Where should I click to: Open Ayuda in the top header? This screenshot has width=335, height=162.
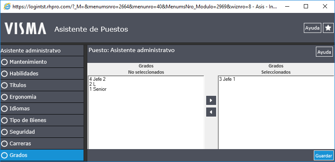[313, 28]
